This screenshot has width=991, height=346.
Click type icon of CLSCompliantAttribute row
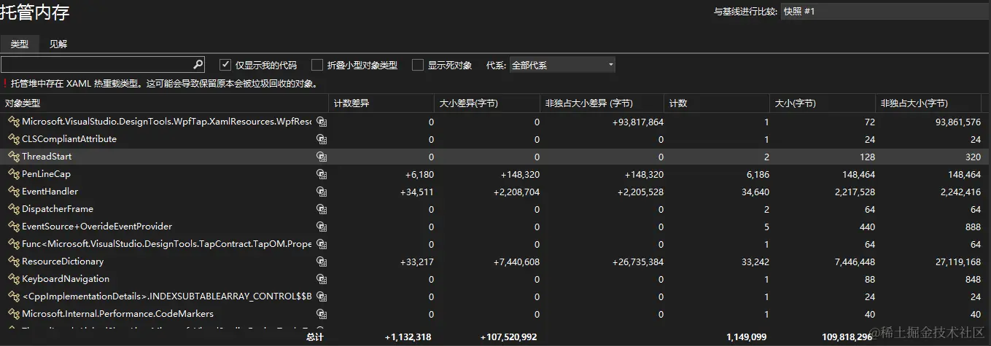tap(13, 139)
